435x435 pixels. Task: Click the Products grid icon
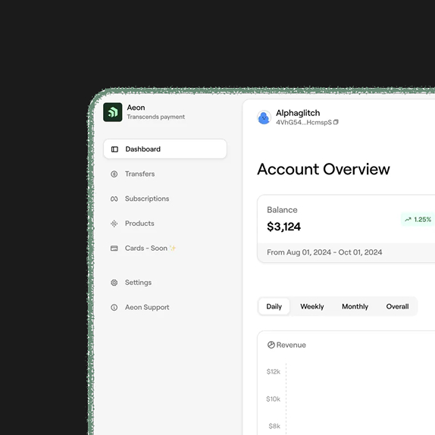click(114, 224)
